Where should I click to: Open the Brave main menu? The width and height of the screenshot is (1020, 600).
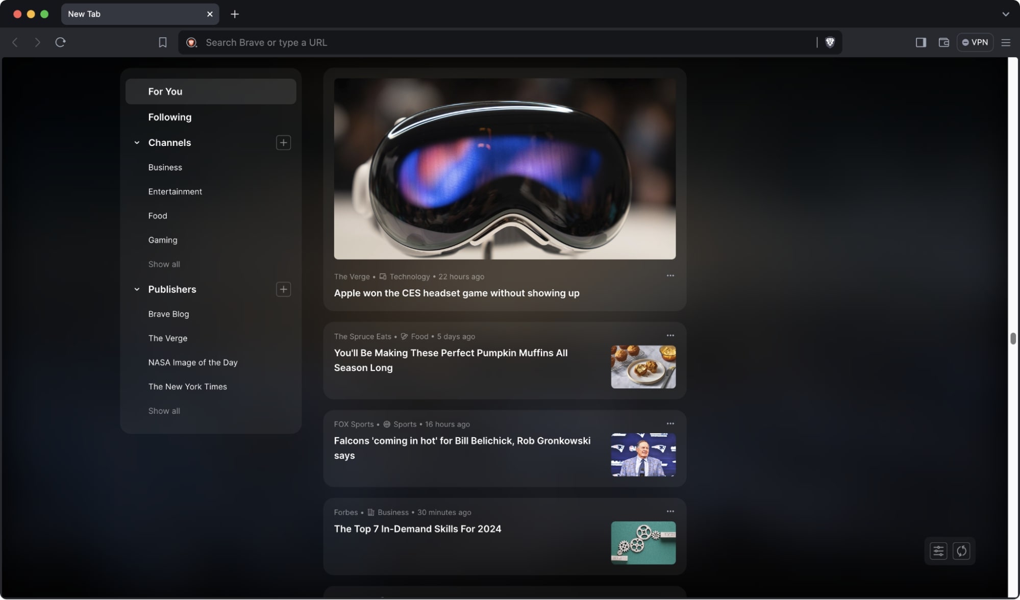tap(1006, 42)
